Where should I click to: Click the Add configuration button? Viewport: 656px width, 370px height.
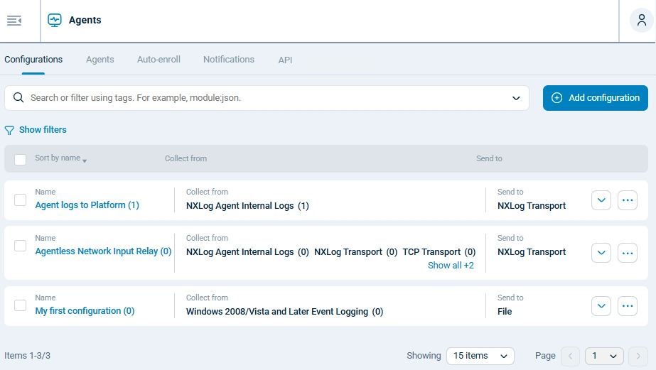click(595, 98)
